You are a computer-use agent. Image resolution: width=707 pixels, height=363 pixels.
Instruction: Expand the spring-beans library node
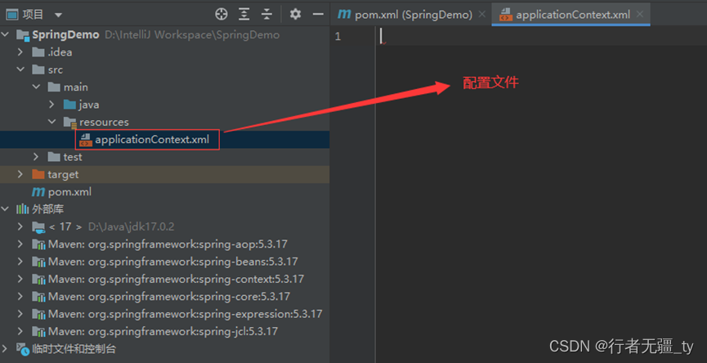click(20, 262)
